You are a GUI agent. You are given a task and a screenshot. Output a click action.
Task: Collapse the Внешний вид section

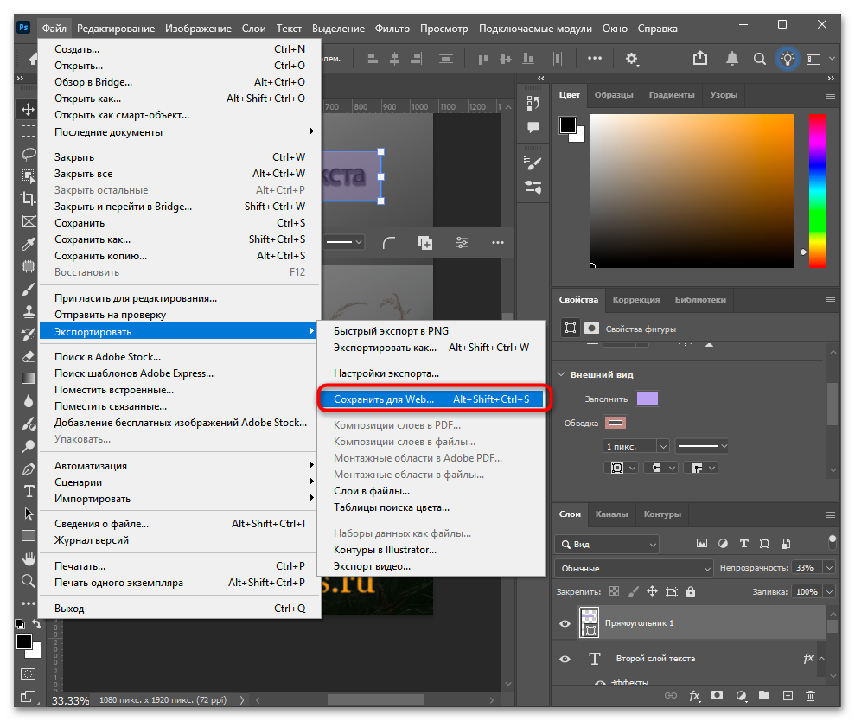561,374
